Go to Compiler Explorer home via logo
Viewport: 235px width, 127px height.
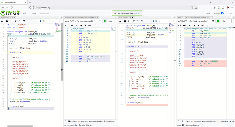pos(10,13)
